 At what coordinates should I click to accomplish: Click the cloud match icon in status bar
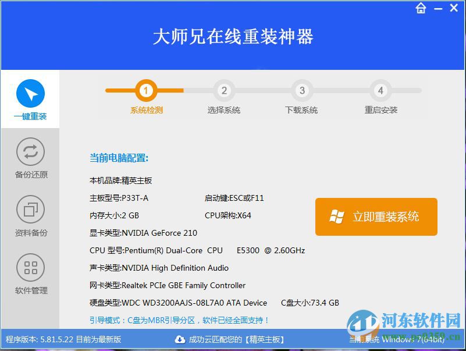click(180, 339)
